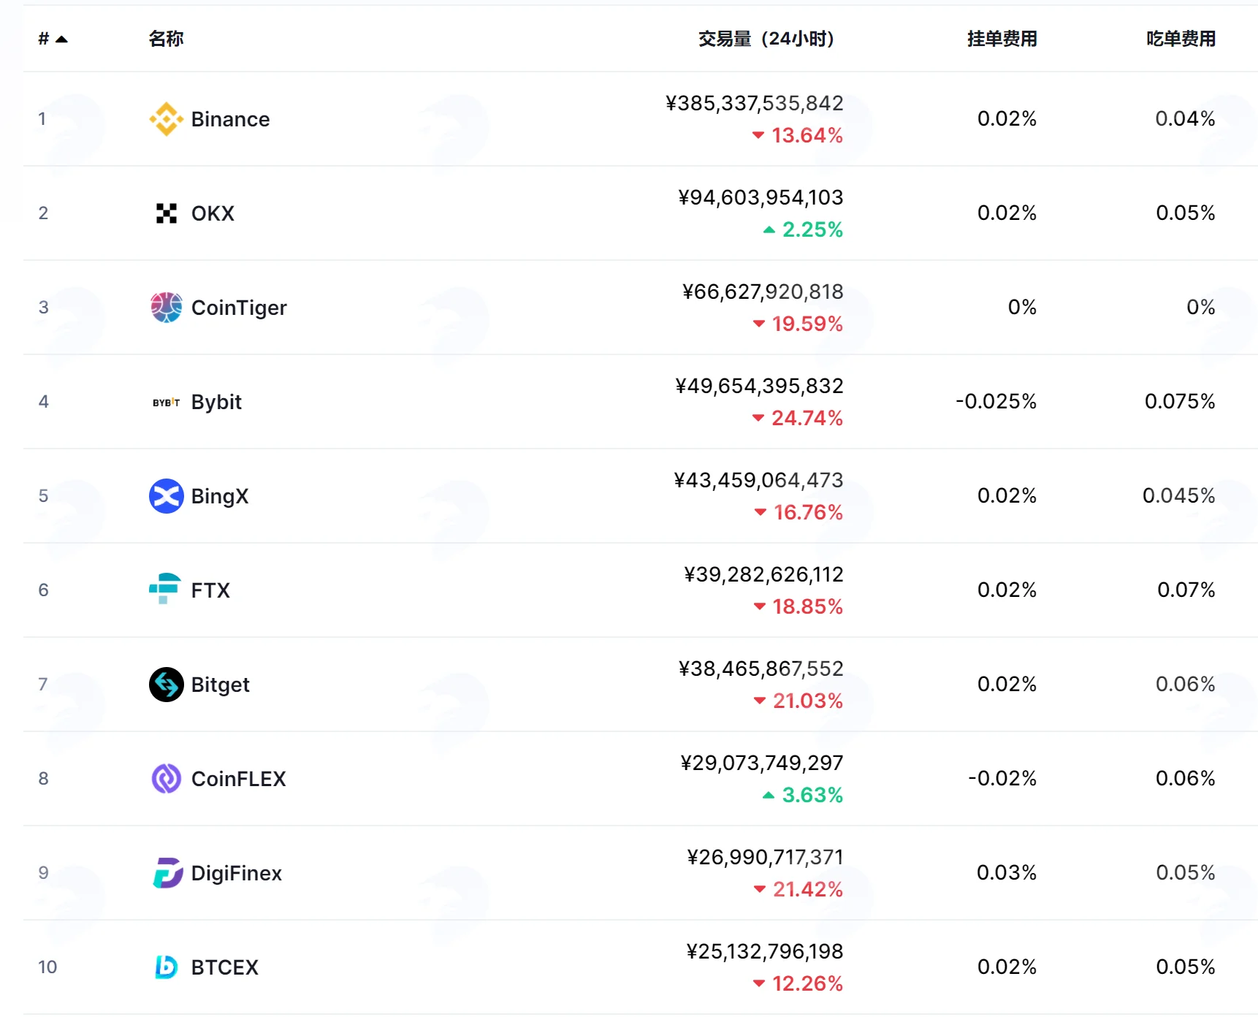Click the OKX logo icon
The width and height of the screenshot is (1258, 1017).
click(x=166, y=213)
